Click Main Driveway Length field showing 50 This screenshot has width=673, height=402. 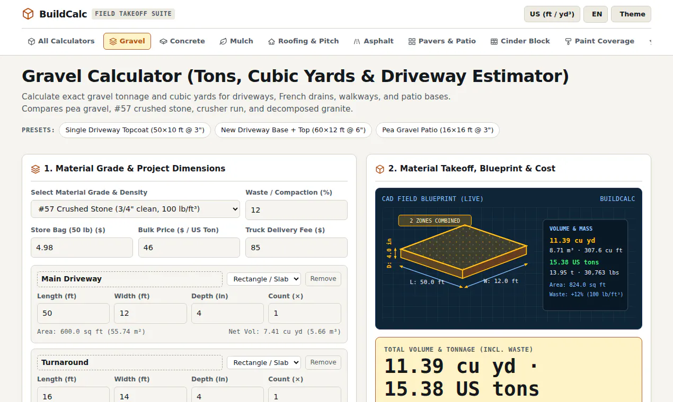click(73, 313)
